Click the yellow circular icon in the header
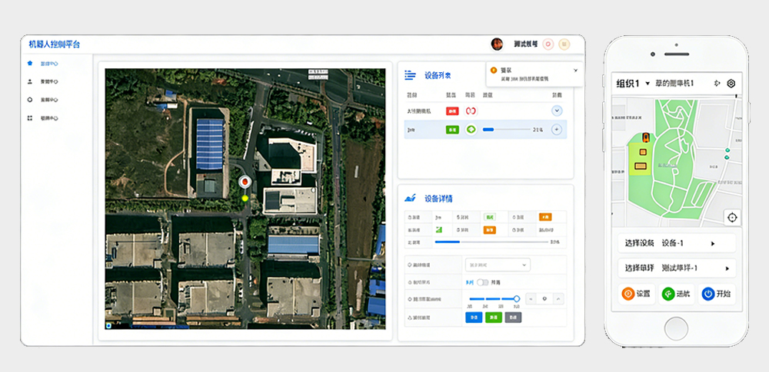Image resolution: width=769 pixels, height=372 pixels. click(564, 44)
